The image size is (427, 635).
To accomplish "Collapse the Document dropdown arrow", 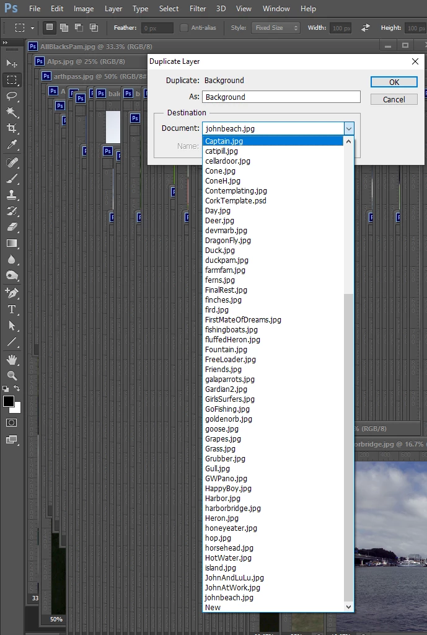I will 349,129.
